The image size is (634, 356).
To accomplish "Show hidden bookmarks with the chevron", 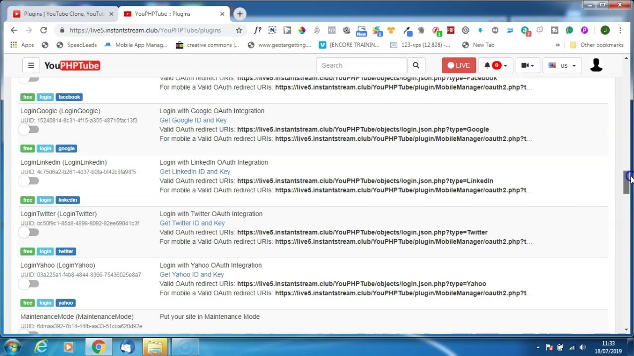I will (x=558, y=45).
